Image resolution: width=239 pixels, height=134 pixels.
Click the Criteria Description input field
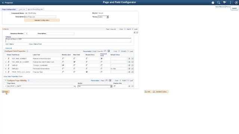coord(60,33)
